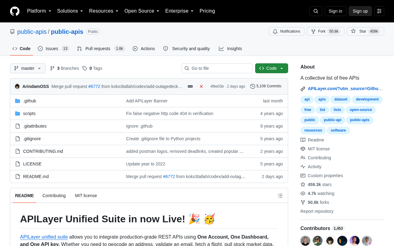Open commit hash 4f6e03b
Image resolution: width=394 pixels, height=246 pixels.
tap(217, 86)
